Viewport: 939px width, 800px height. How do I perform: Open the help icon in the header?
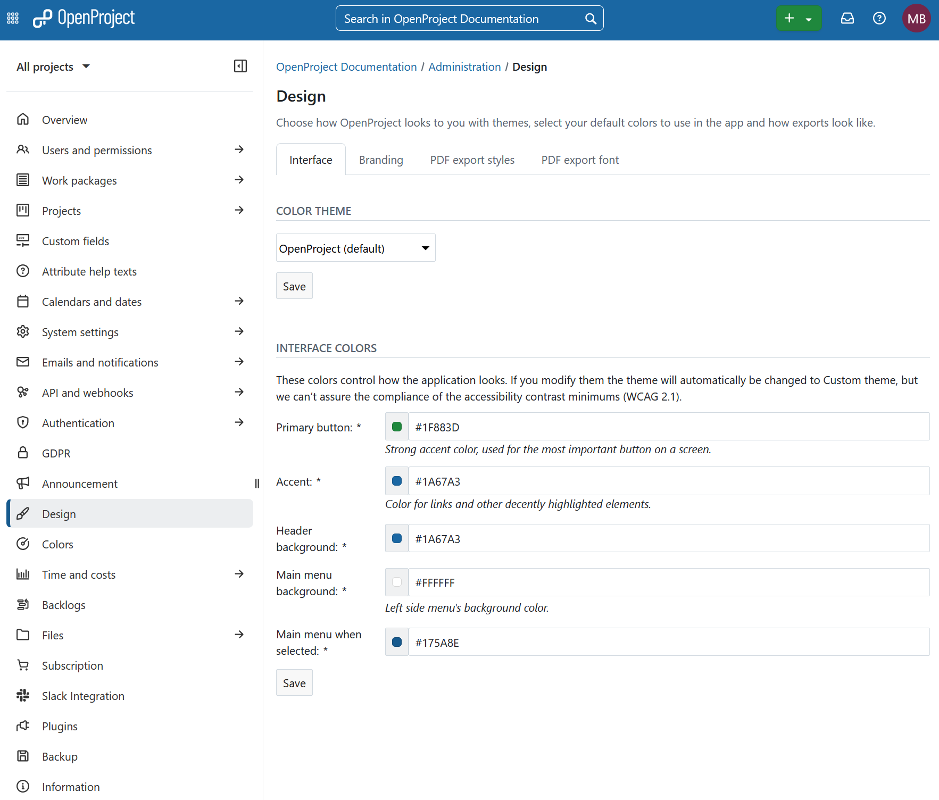(x=879, y=18)
